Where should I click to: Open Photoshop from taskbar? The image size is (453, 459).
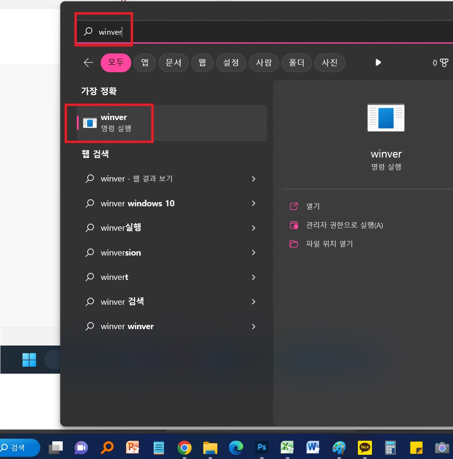tap(262, 448)
